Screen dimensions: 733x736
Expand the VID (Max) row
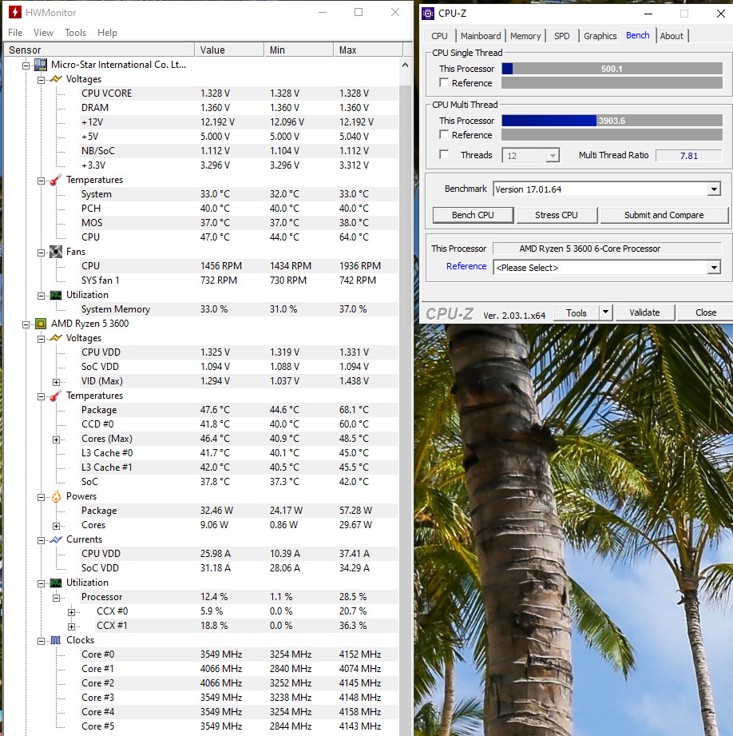[x=56, y=382]
